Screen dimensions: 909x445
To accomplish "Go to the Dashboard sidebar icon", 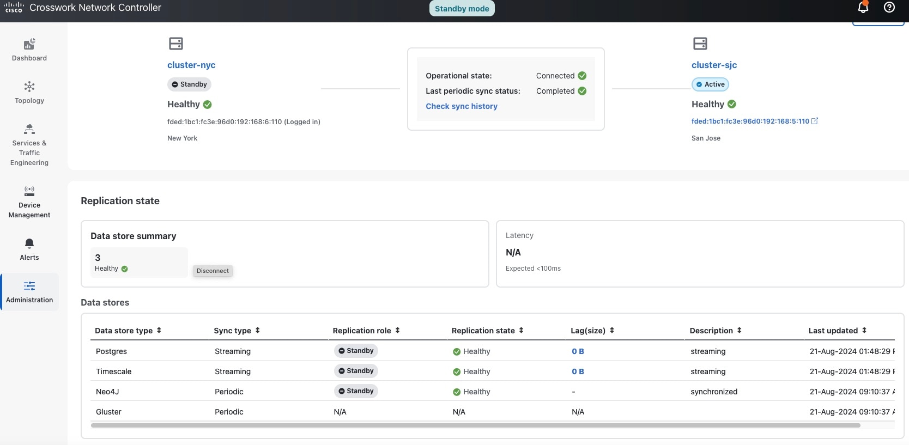I will point(29,44).
